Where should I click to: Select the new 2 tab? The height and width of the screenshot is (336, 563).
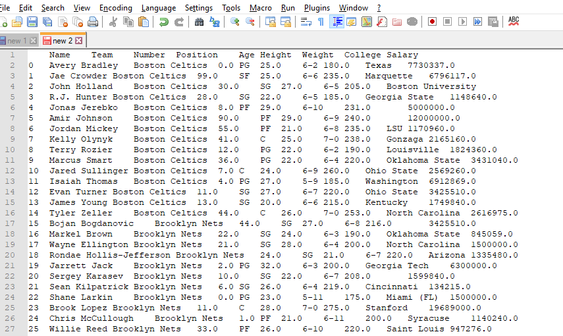pos(63,41)
